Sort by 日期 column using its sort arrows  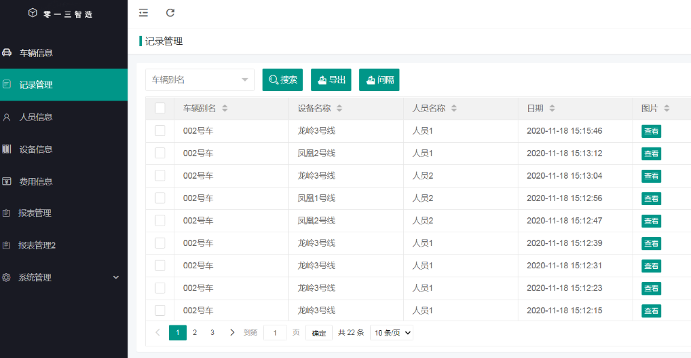pos(552,109)
